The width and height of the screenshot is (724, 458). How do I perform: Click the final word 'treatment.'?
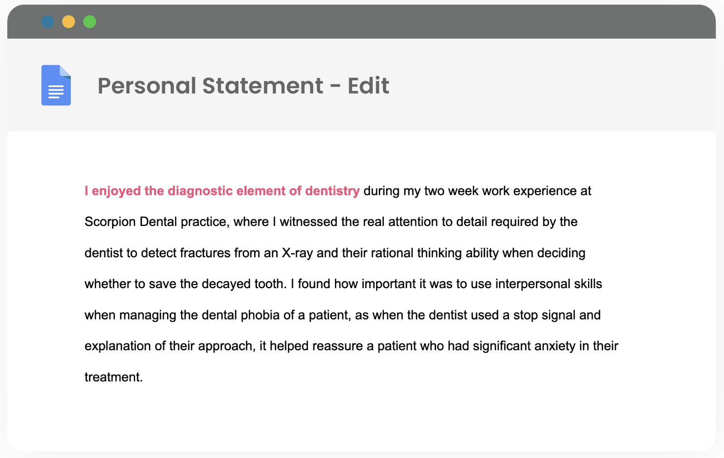pyautogui.click(x=113, y=377)
